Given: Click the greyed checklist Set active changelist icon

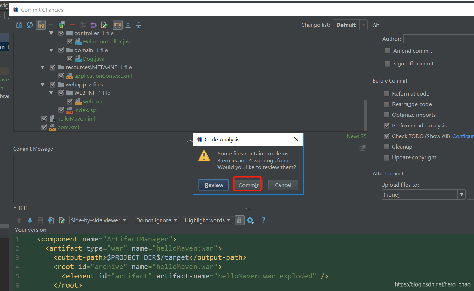Looking at the screenshot, I should point(83,25).
